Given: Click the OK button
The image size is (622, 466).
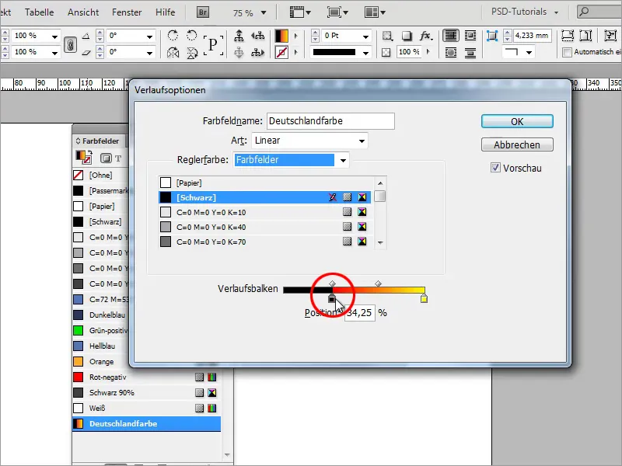Looking at the screenshot, I should [x=516, y=121].
